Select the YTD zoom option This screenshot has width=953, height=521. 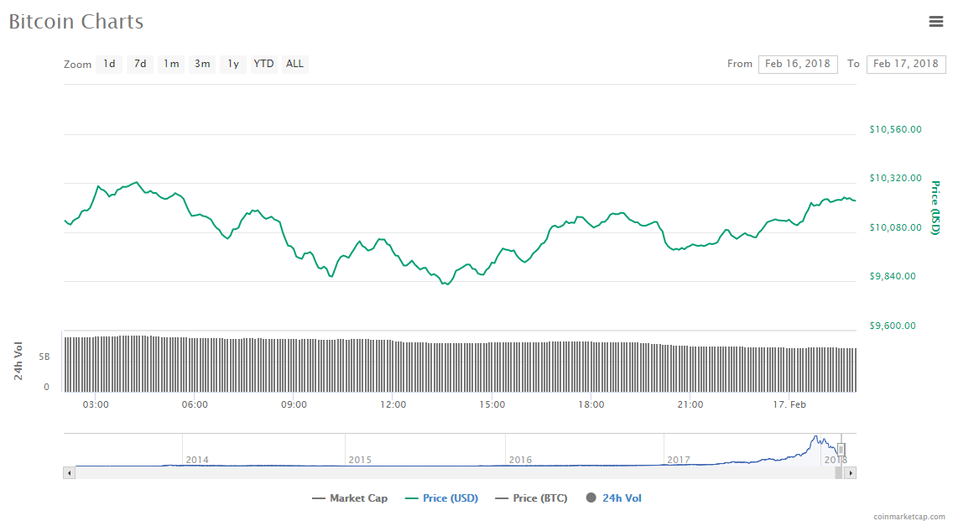coord(263,64)
